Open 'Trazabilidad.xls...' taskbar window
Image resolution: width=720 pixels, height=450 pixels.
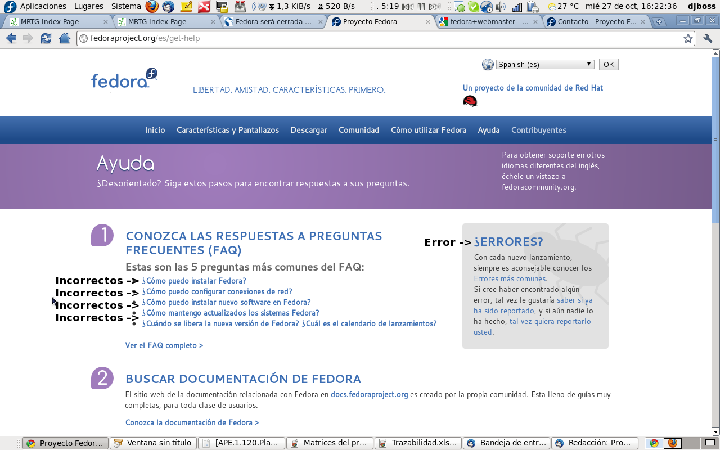click(418, 443)
